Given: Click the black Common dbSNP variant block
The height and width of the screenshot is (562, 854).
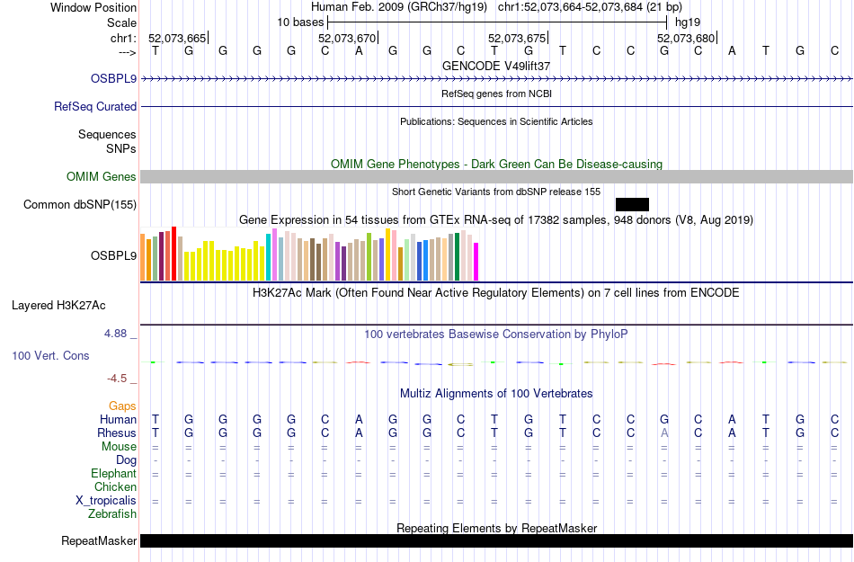Looking at the screenshot, I should coord(632,204).
